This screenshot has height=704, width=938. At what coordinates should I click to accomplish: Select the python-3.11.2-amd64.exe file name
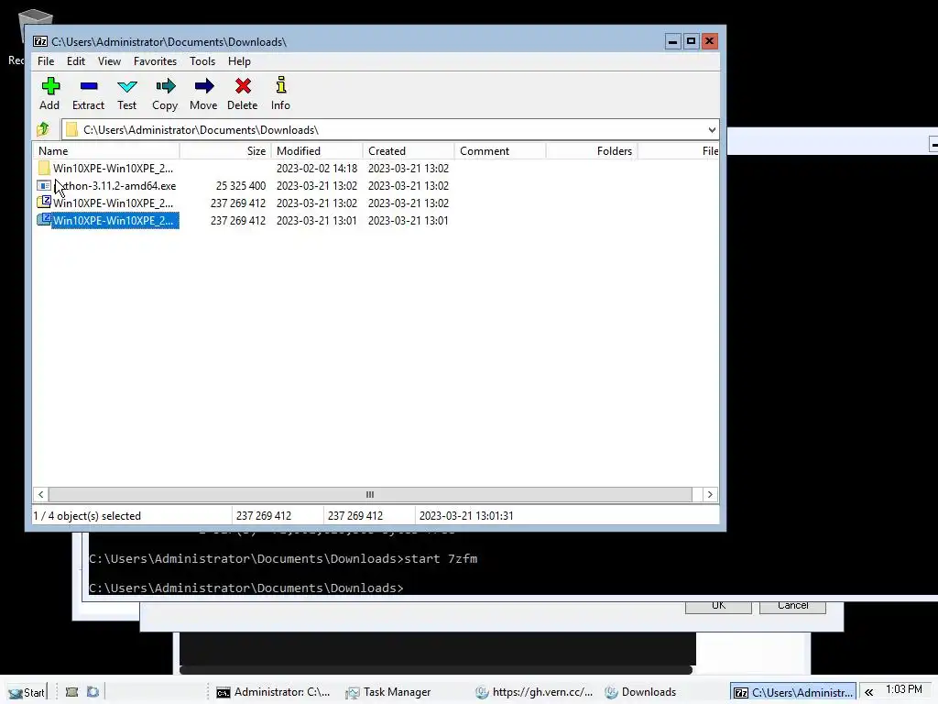115,185
